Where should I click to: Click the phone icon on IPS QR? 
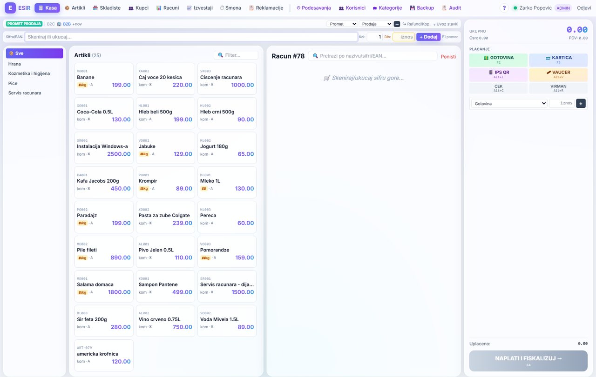pyautogui.click(x=491, y=73)
